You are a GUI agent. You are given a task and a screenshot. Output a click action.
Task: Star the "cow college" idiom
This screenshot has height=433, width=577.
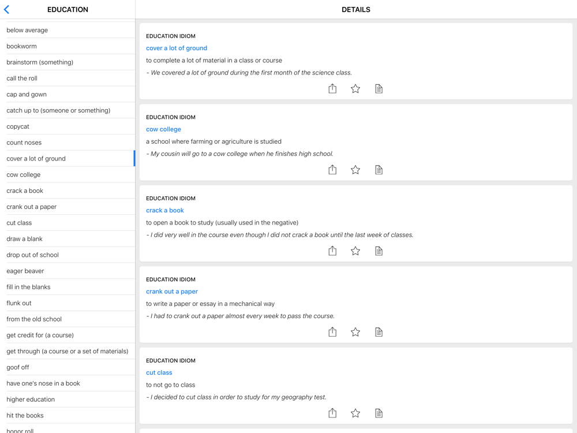355,170
